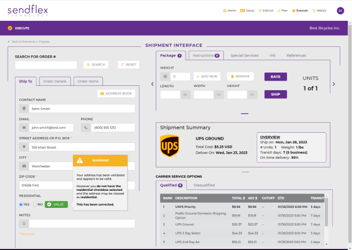This screenshot has width=352, height=250.
Task: Click the Search for Order number field
Action: pyautogui.click(x=46, y=64)
